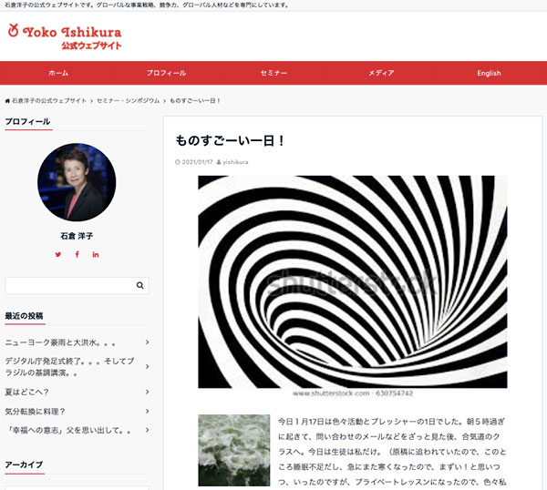This screenshot has height=490, width=547.
Task: Go to the メディア menu item
Action: point(381,73)
